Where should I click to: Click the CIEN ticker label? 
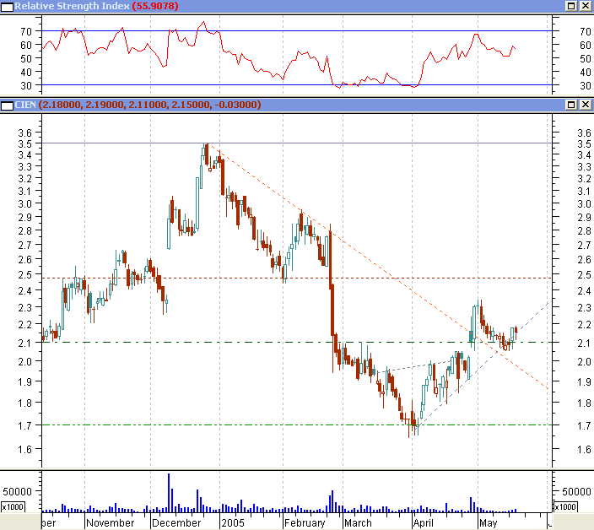click(x=25, y=105)
